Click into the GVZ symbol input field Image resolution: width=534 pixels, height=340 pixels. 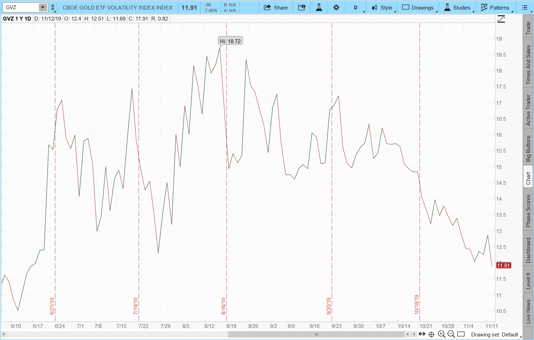click(21, 7)
